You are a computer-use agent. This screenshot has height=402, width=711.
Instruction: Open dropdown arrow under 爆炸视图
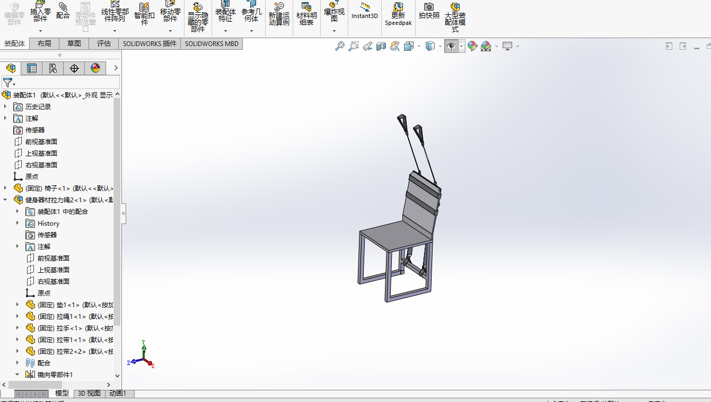[334, 31]
